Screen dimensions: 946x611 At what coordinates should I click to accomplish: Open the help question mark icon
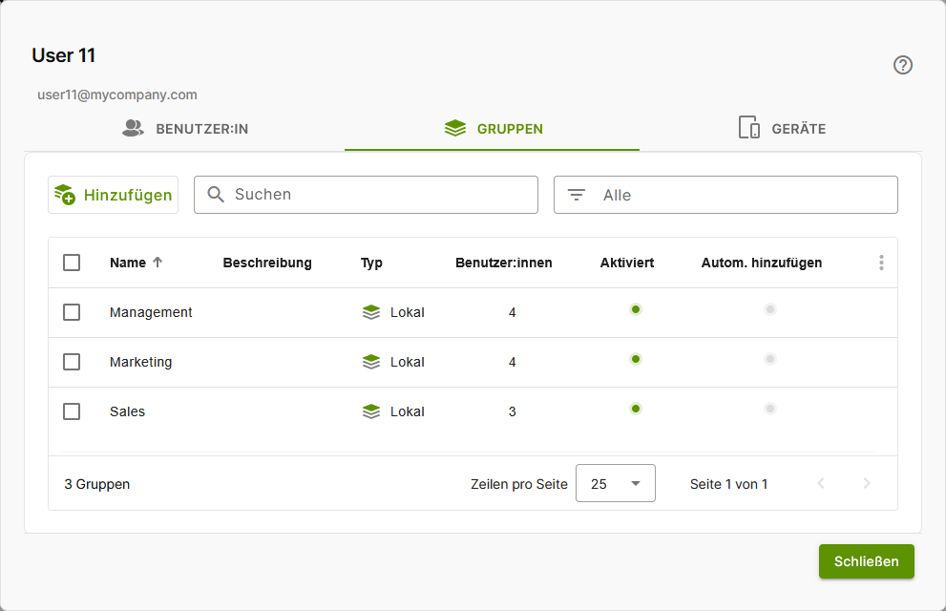[x=902, y=65]
